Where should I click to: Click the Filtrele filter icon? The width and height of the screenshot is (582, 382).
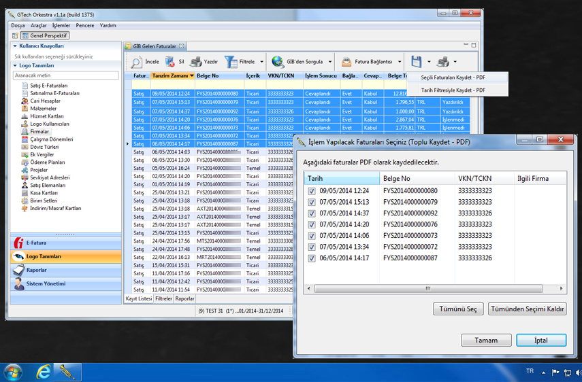(x=231, y=62)
